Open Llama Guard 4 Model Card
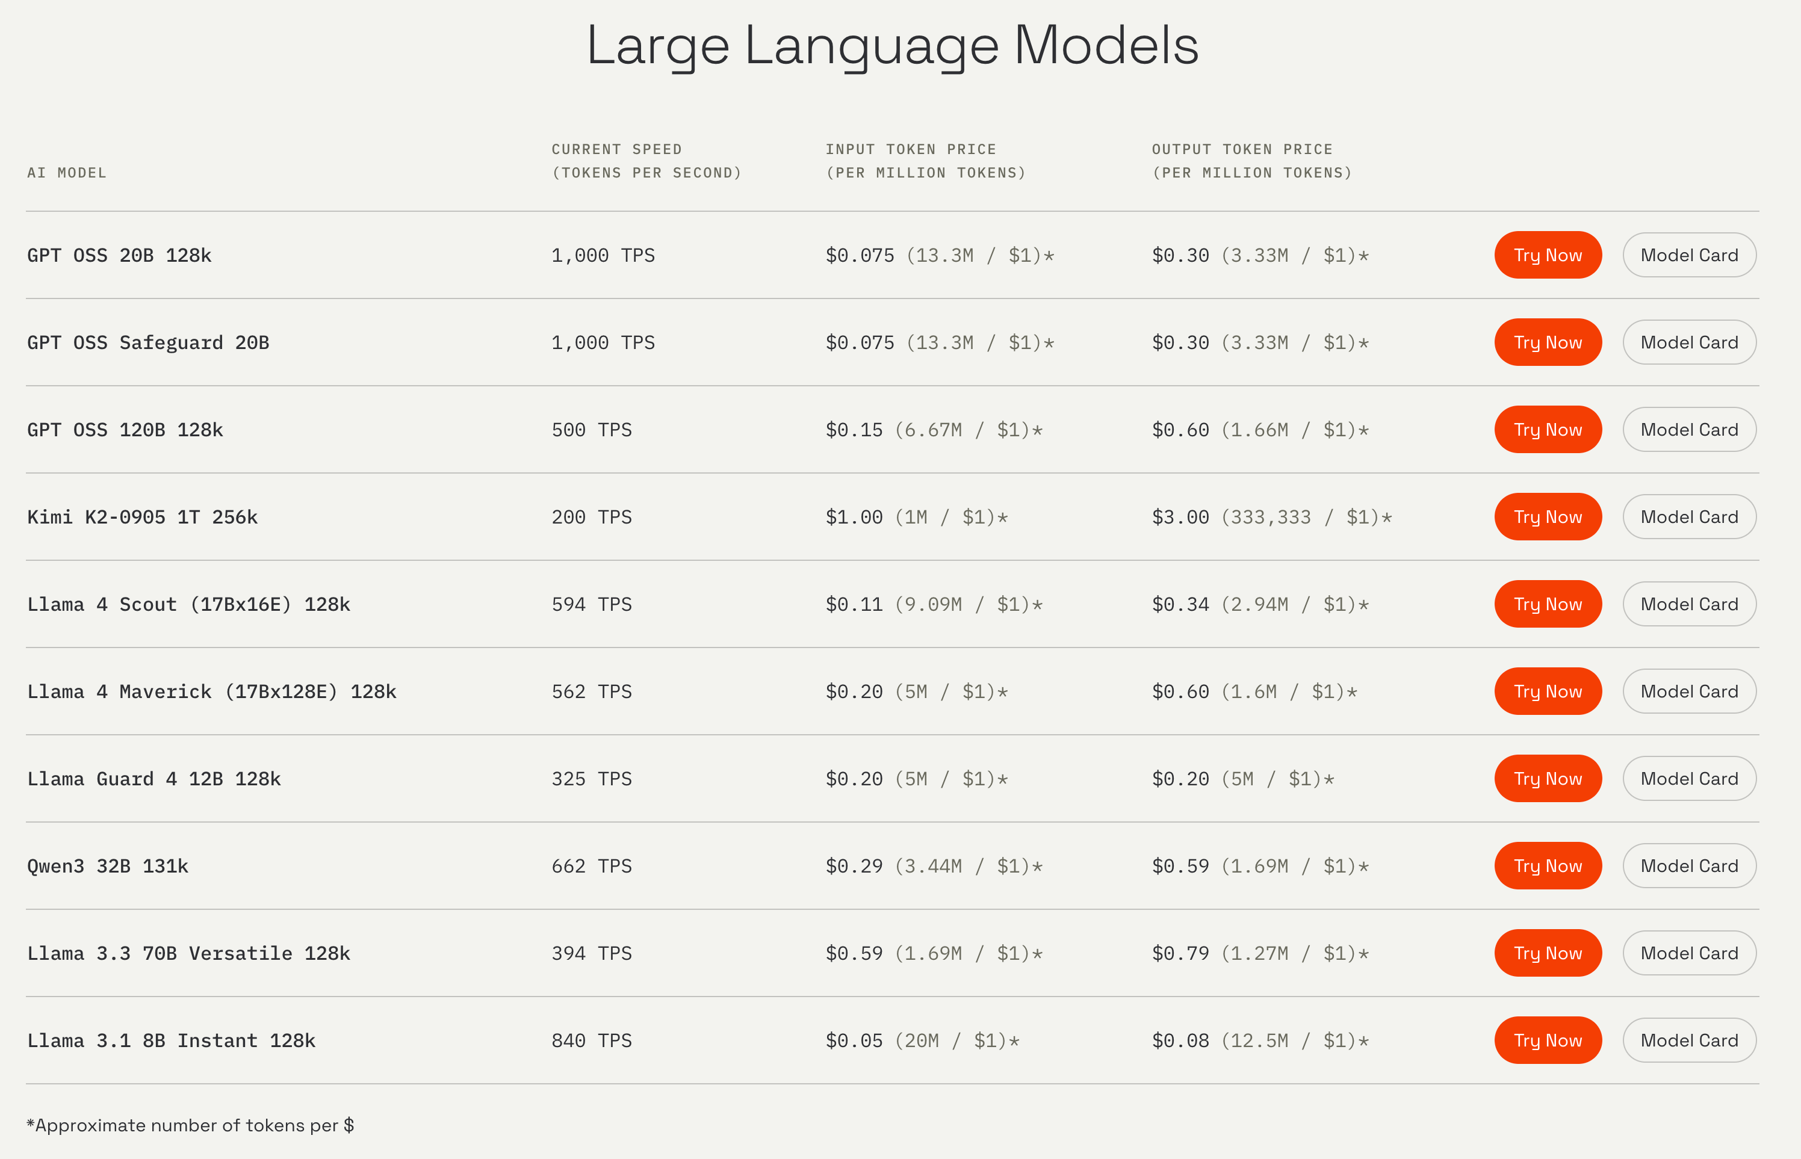 pos(1689,779)
